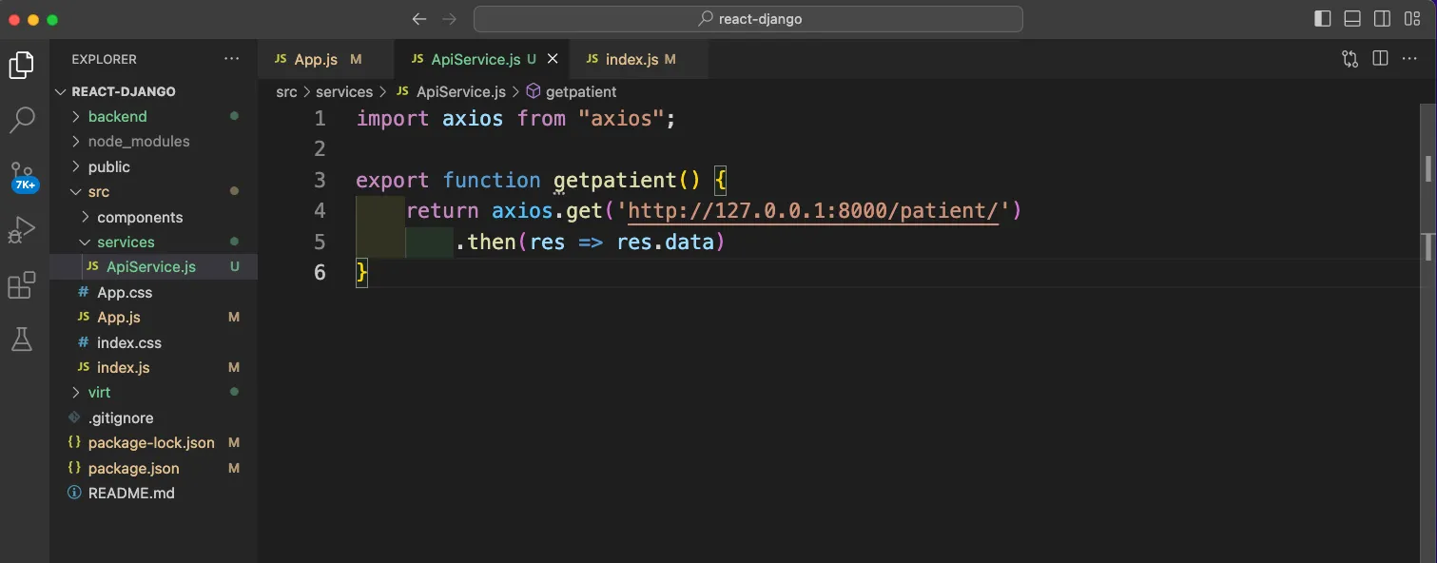Image resolution: width=1437 pixels, height=563 pixels.
Task: Open the Testing flask view
Action: click(21, 339)
